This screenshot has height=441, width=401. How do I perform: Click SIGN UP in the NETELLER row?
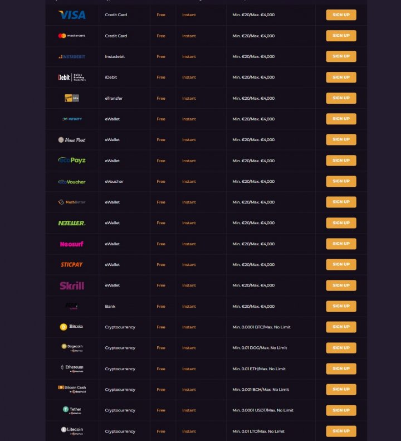[x=341, y=223]
